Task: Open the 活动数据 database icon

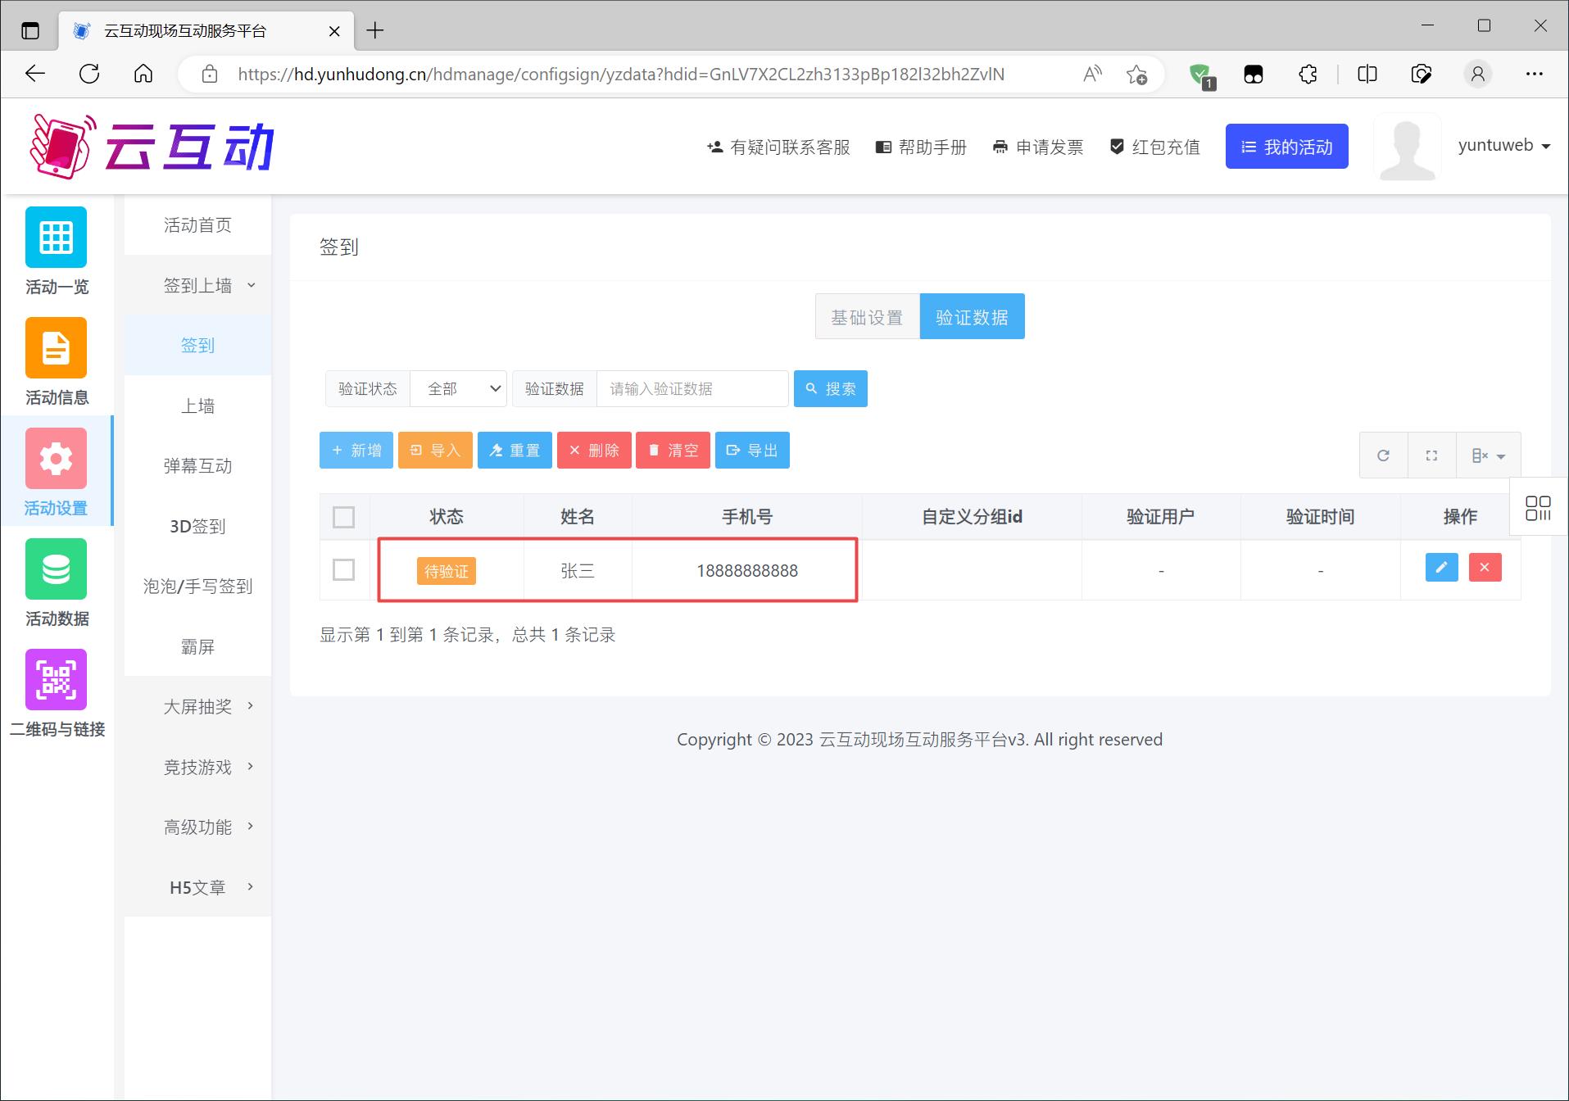Action: pyautogui.click(x=56, y=569)
